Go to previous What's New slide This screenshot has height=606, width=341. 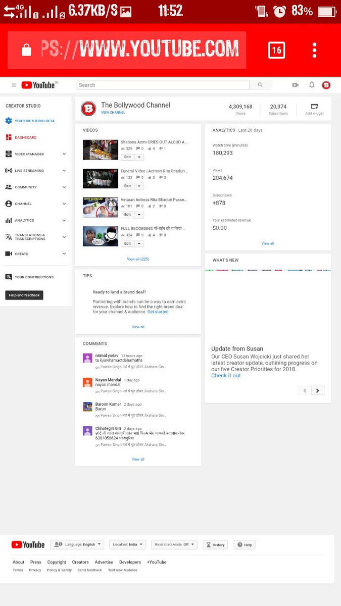305,390
